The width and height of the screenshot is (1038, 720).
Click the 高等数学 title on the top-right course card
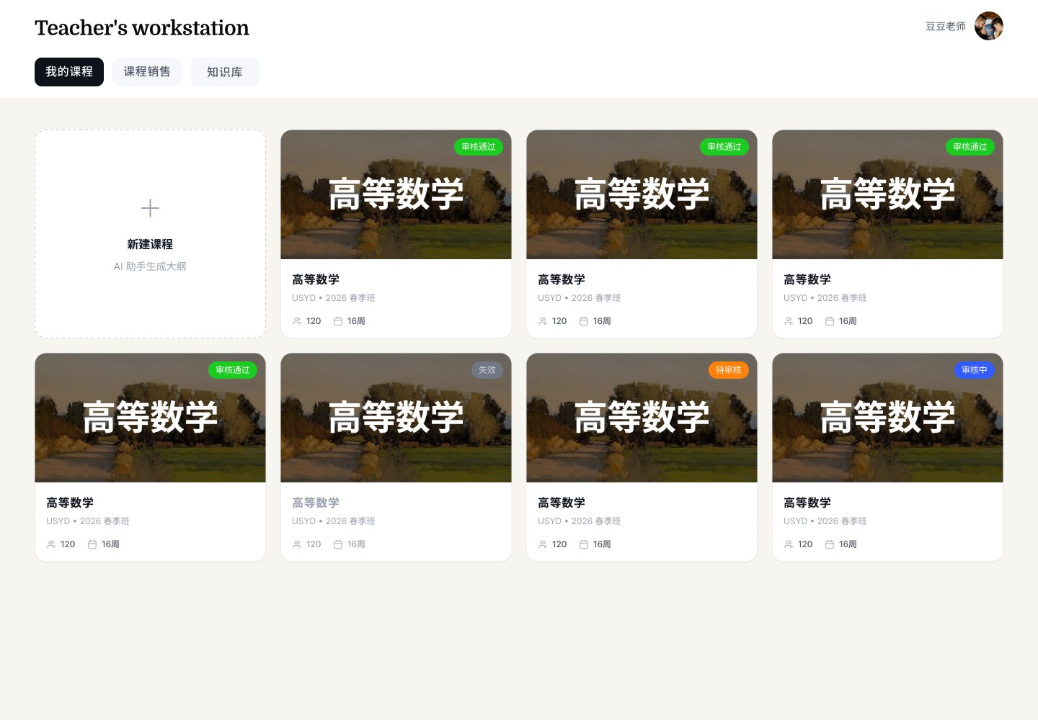click(x=807, y=279)
